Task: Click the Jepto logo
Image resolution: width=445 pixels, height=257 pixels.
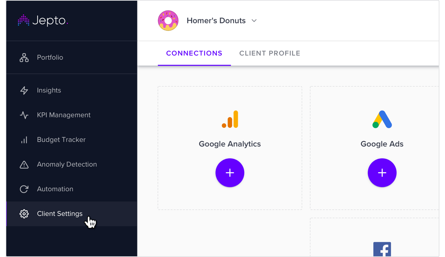Action: click(x=43, y=20)
